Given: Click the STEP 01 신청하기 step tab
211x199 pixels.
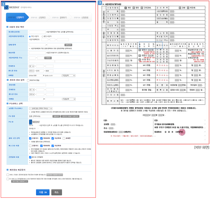Looking at the screenshot, I should point(17,18).
